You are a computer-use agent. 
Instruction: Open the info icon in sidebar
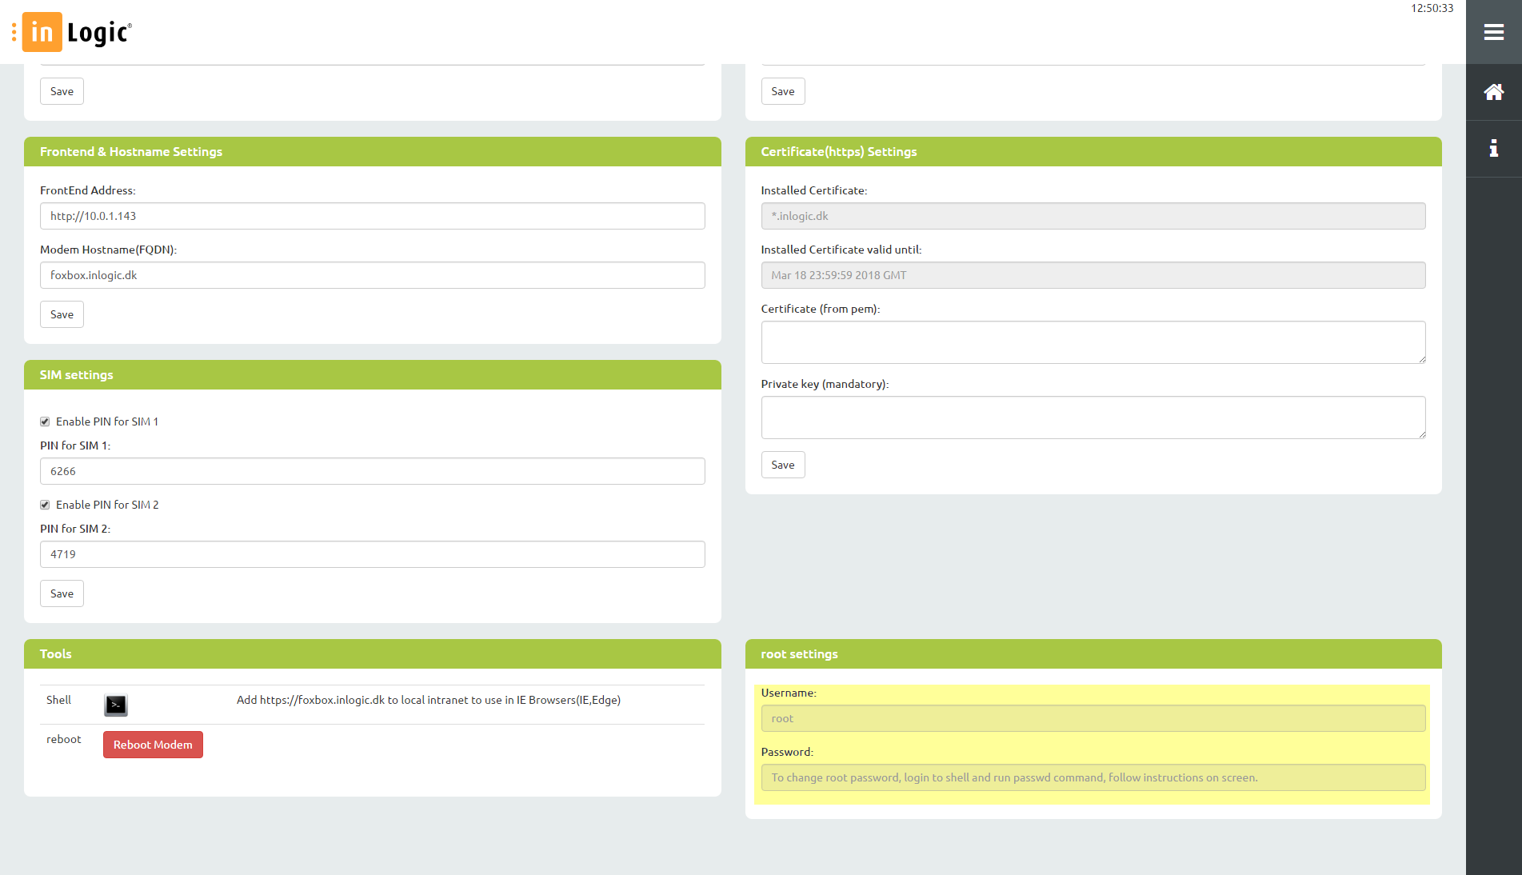[1493, 148]
